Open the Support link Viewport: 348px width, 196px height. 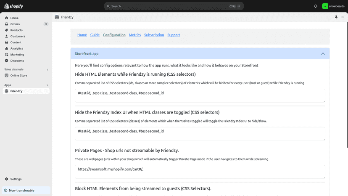point(174,35)
